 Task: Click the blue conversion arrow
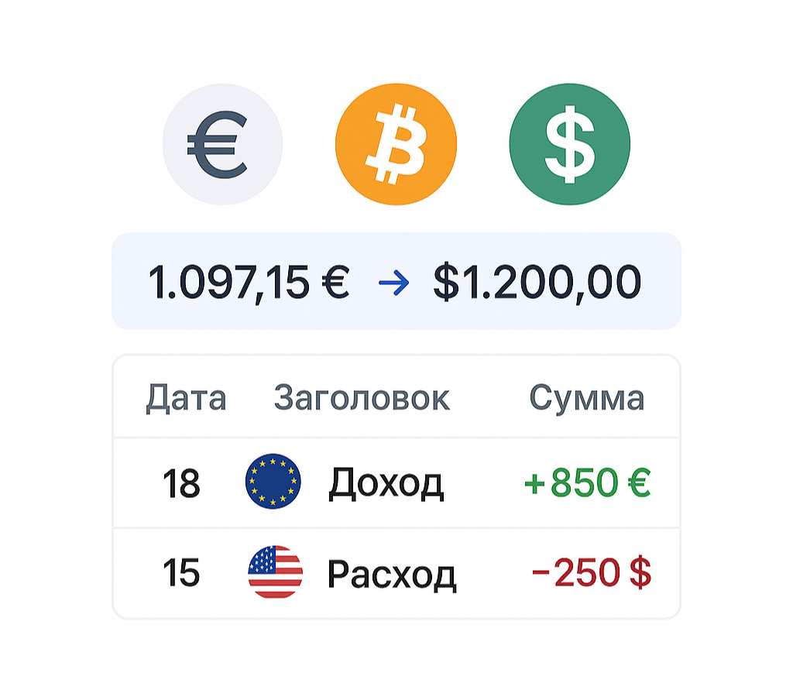(392, 283)
